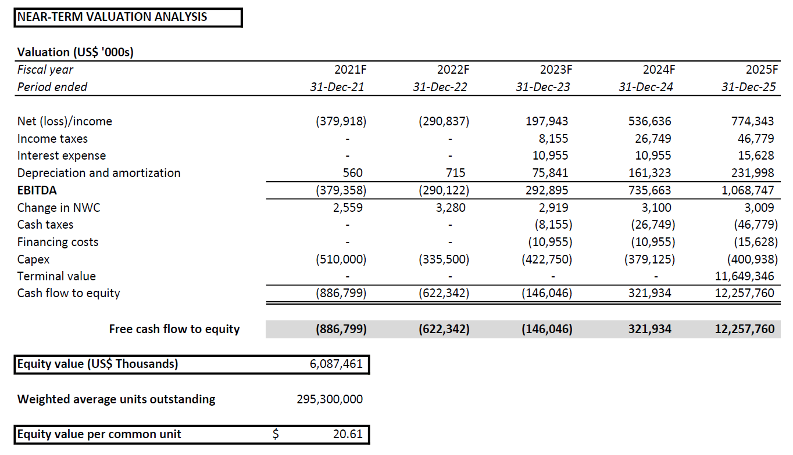793x455 pixels.
Task: Select depreciation value 715
Action: tap(455, 173)
